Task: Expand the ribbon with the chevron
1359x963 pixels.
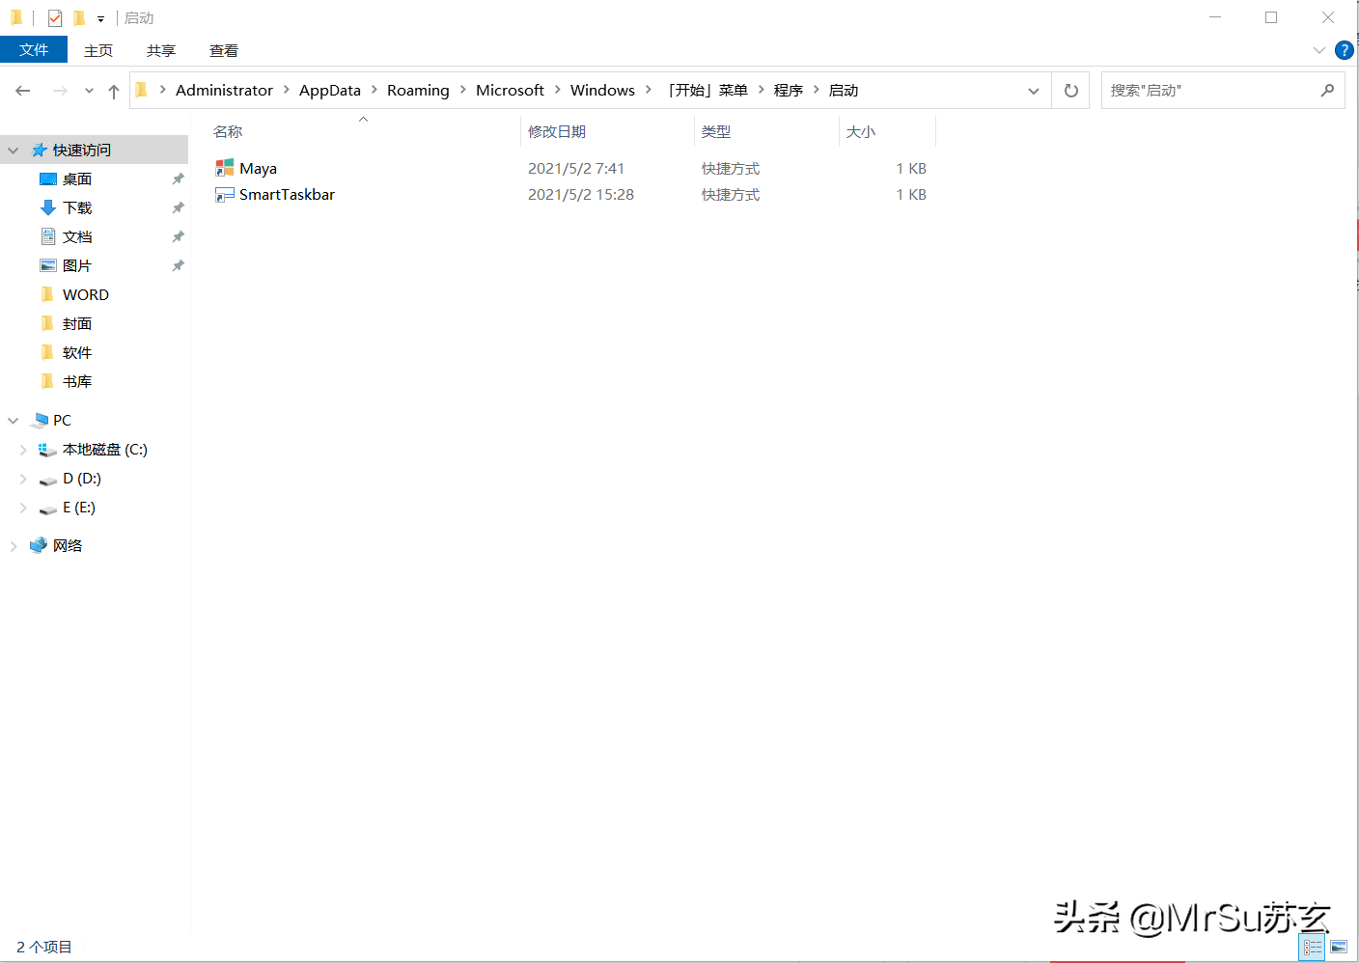Action: (1319, 50)
